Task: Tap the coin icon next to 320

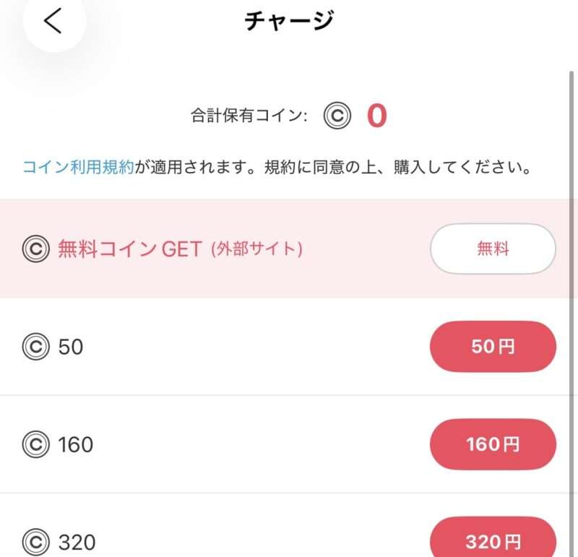Action: pyautogui.click(x=35, y=542)
